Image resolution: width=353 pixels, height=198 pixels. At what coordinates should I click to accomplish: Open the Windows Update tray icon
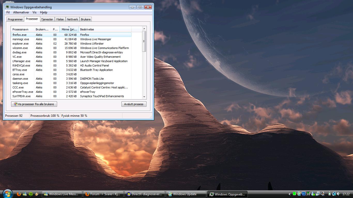(299, 194)
